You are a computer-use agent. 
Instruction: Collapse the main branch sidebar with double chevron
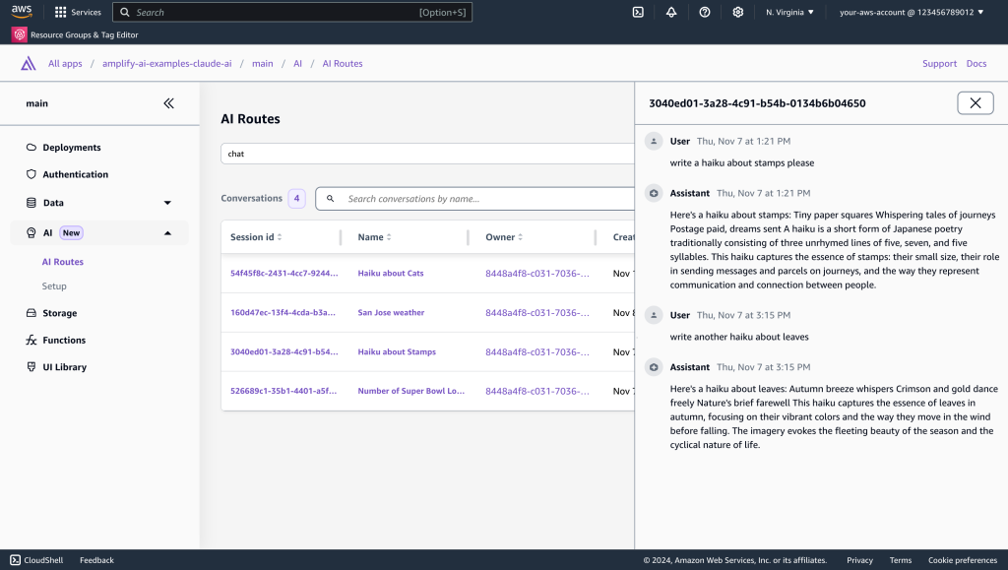point(168,102)
